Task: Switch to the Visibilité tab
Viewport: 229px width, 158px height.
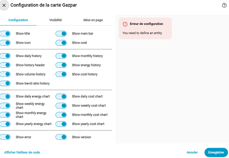Action: pyautogui.click(x=55, y=20)
